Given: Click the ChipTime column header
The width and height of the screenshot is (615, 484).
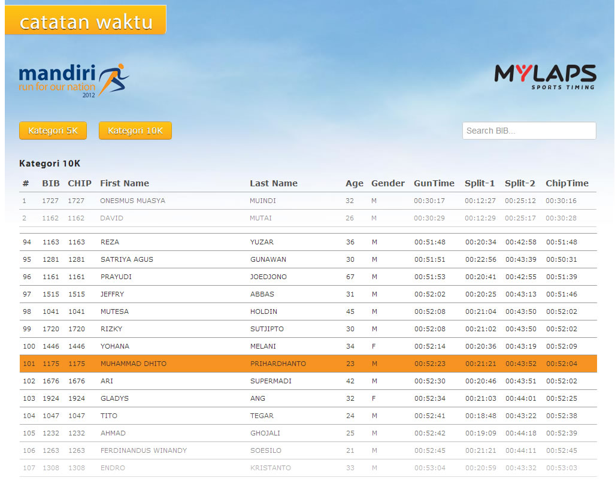Looking at the screenshot, I should pyautogui.click(x=566, y=183).
